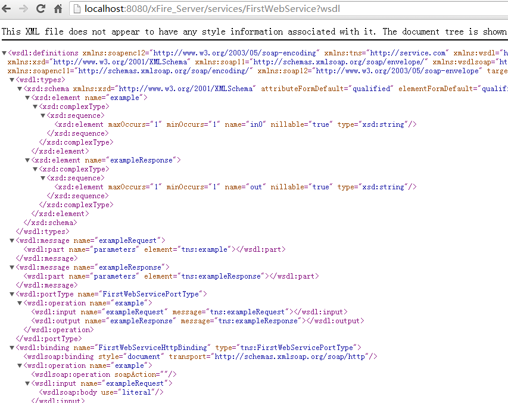Collapse the xsd:element named example
508x403 pixels.
click(x=27, y=98)
